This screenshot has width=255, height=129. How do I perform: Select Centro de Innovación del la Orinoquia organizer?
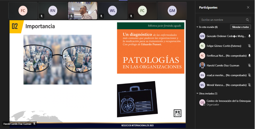point(224,102)
